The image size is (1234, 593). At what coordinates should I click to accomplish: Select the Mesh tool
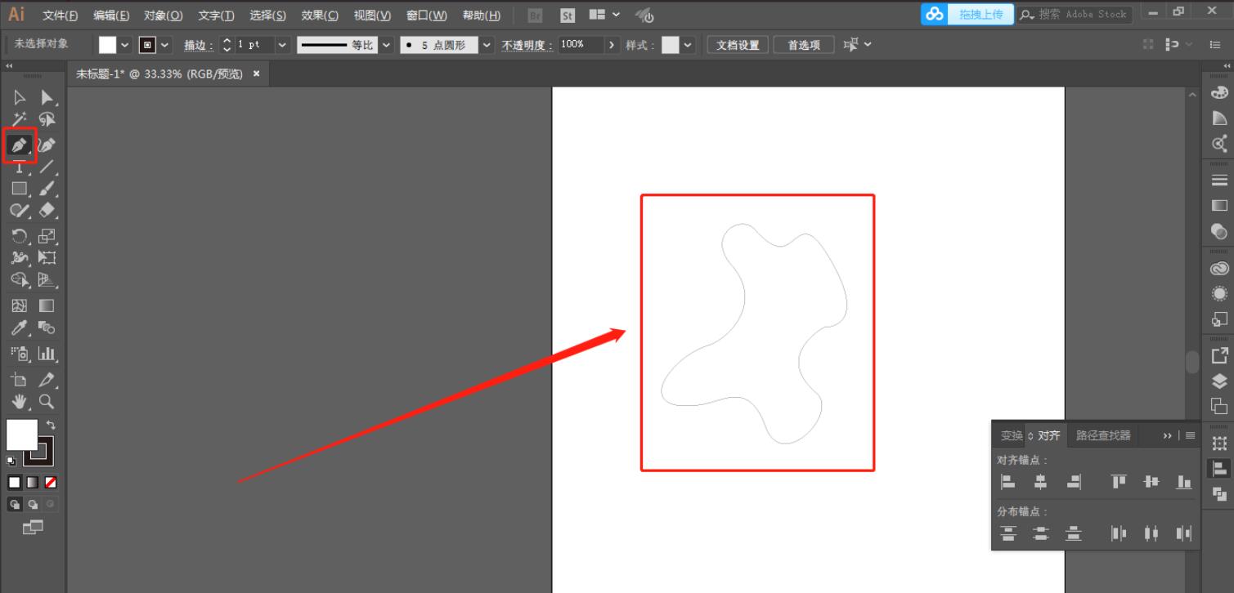20,305
